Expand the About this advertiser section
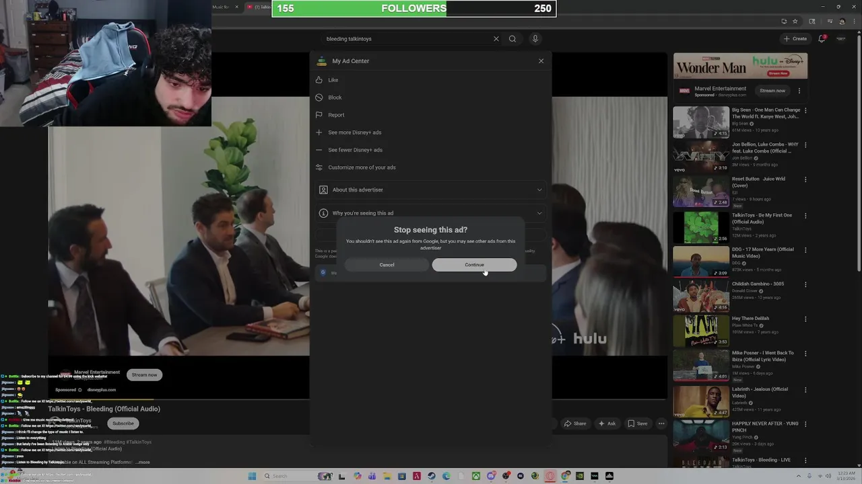 (x=430, y=190)
